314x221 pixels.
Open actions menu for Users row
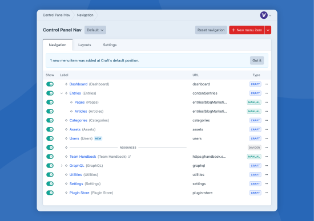click(267, 138)
